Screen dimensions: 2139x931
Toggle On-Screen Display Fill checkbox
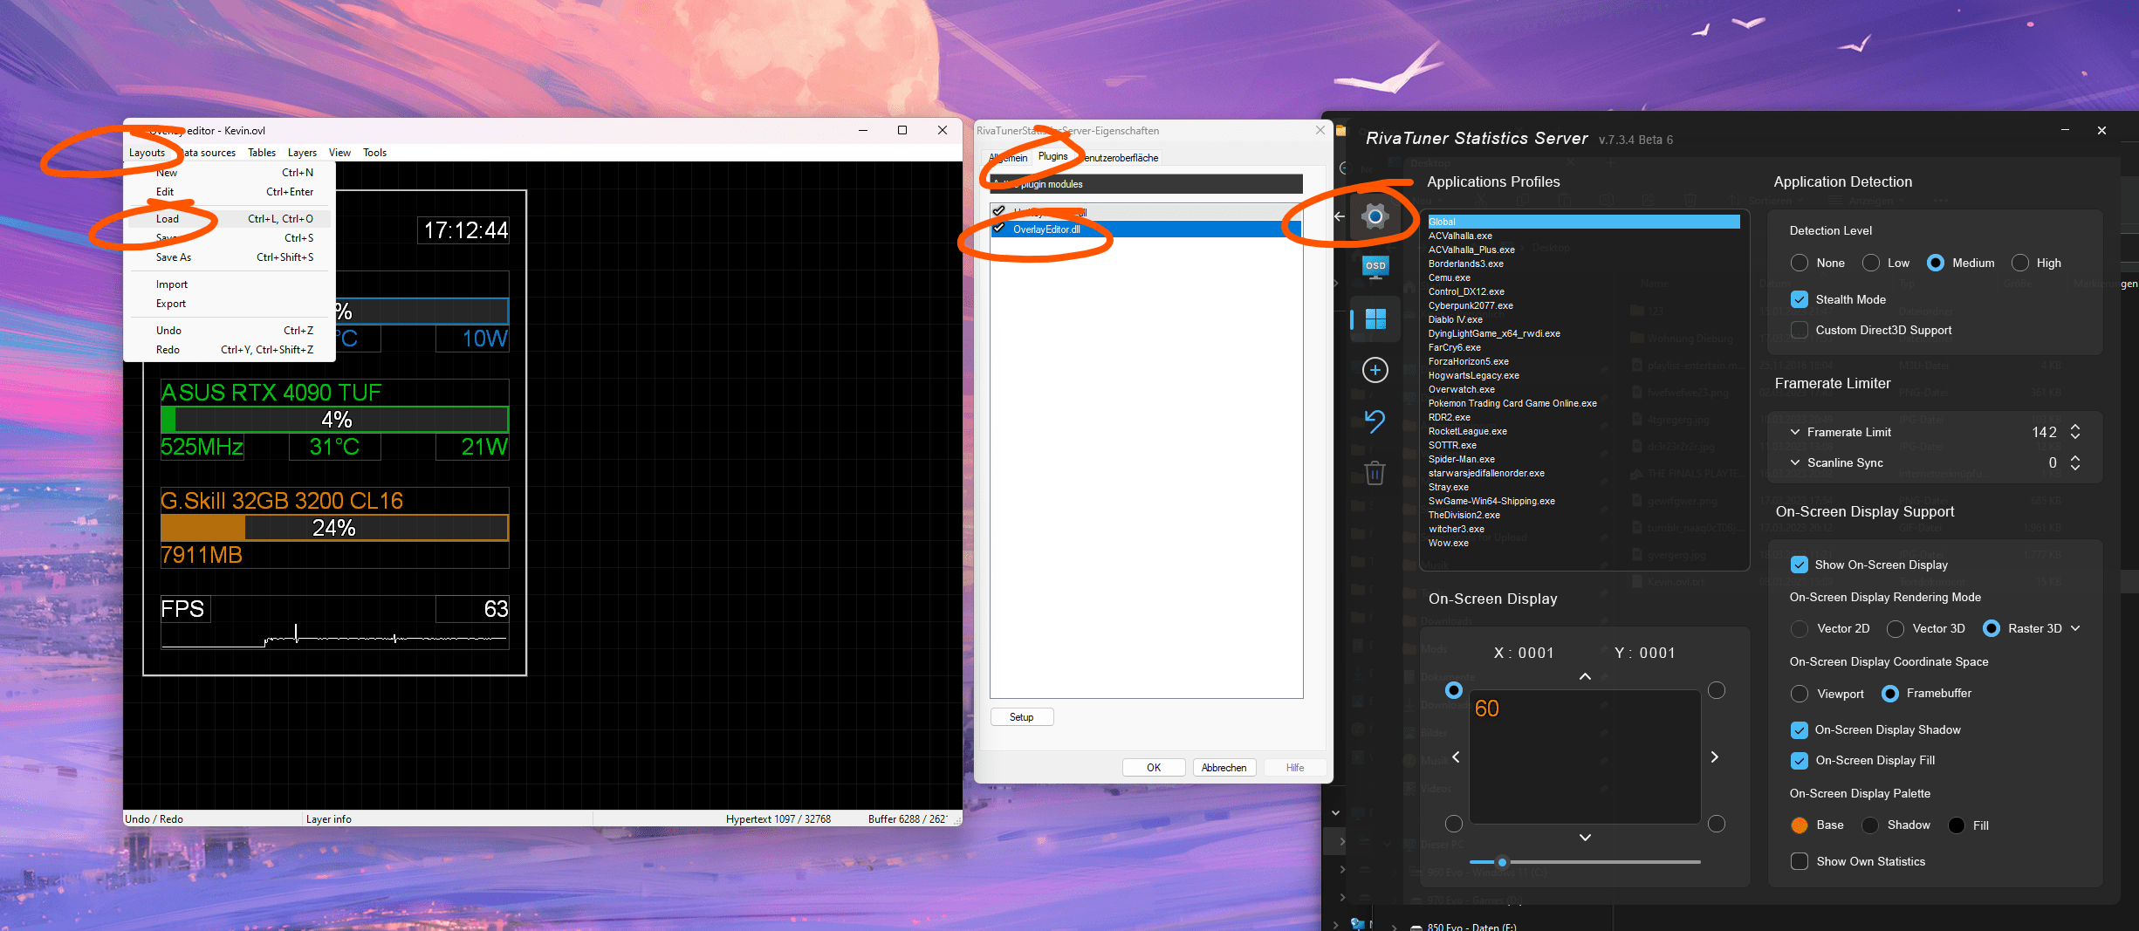pos(1800,760)
